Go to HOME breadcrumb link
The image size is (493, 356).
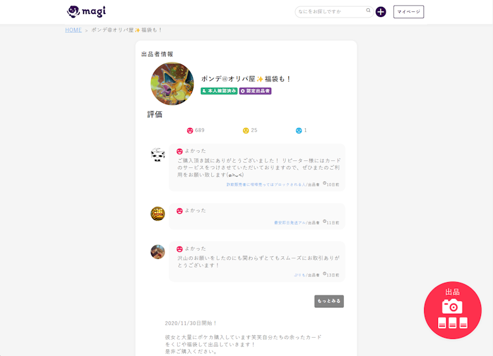pos(73,30)
